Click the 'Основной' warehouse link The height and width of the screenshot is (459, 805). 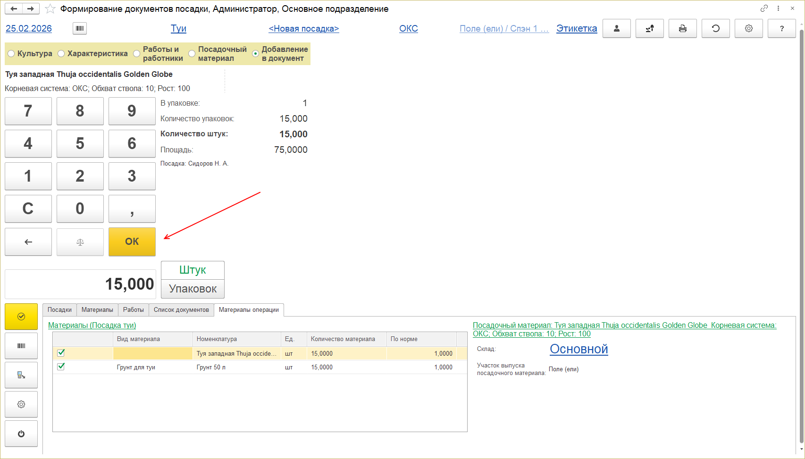[x=579, y=349]
